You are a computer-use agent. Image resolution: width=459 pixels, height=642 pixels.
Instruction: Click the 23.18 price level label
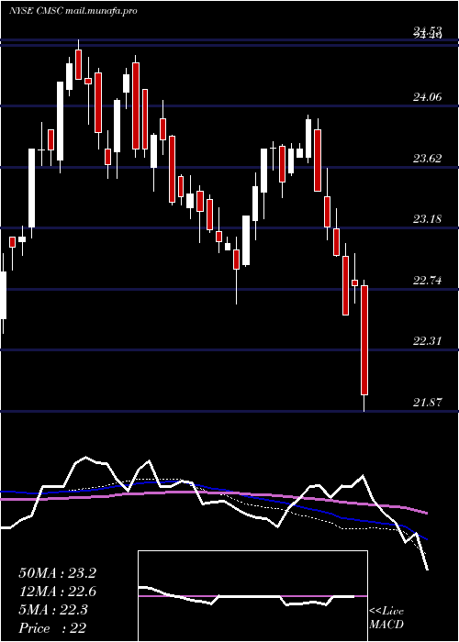(428, 218)
